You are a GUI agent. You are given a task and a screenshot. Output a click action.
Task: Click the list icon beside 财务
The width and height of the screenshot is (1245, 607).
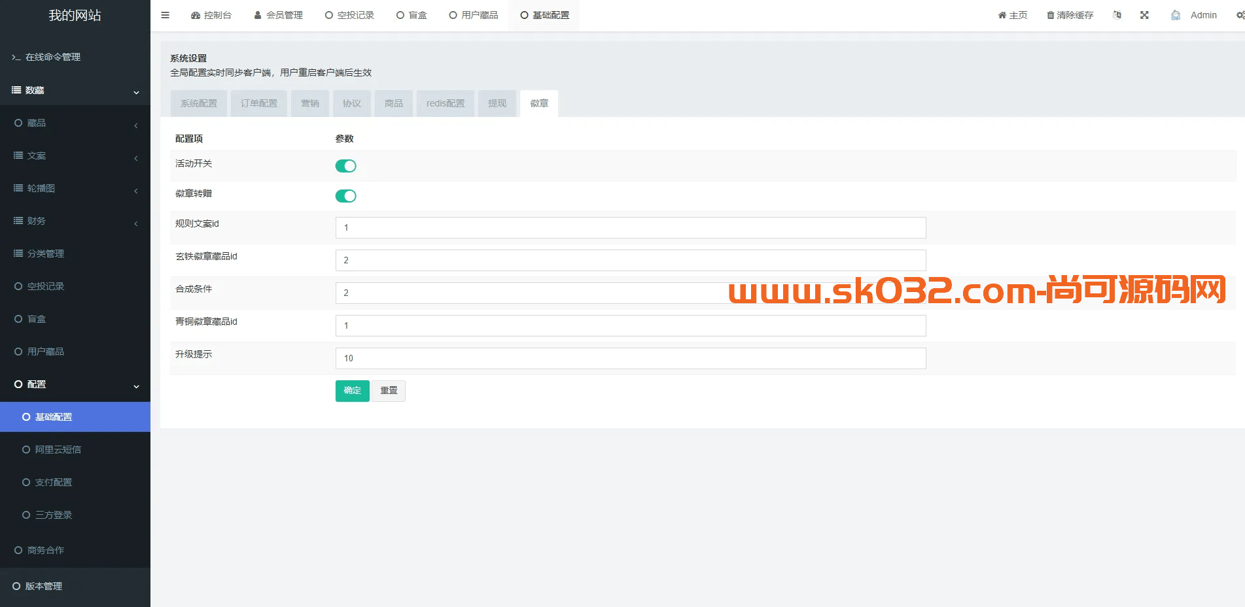[x=18, y=221]
